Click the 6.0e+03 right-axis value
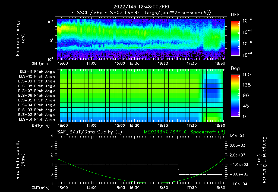Screen dimensions: 278x192 tap(237, 145)
